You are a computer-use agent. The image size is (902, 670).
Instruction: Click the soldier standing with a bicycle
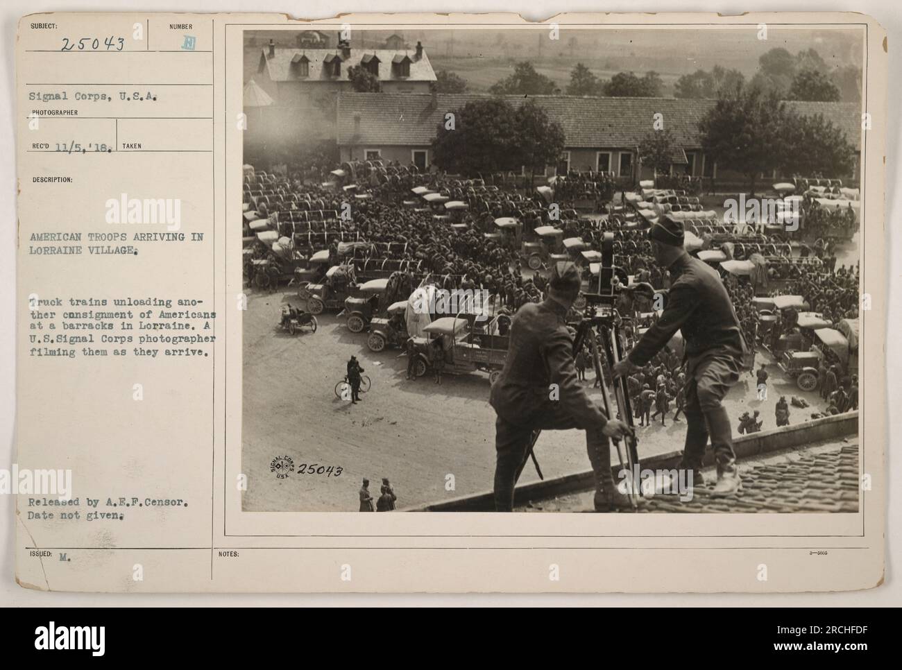[x=355, y=379]
